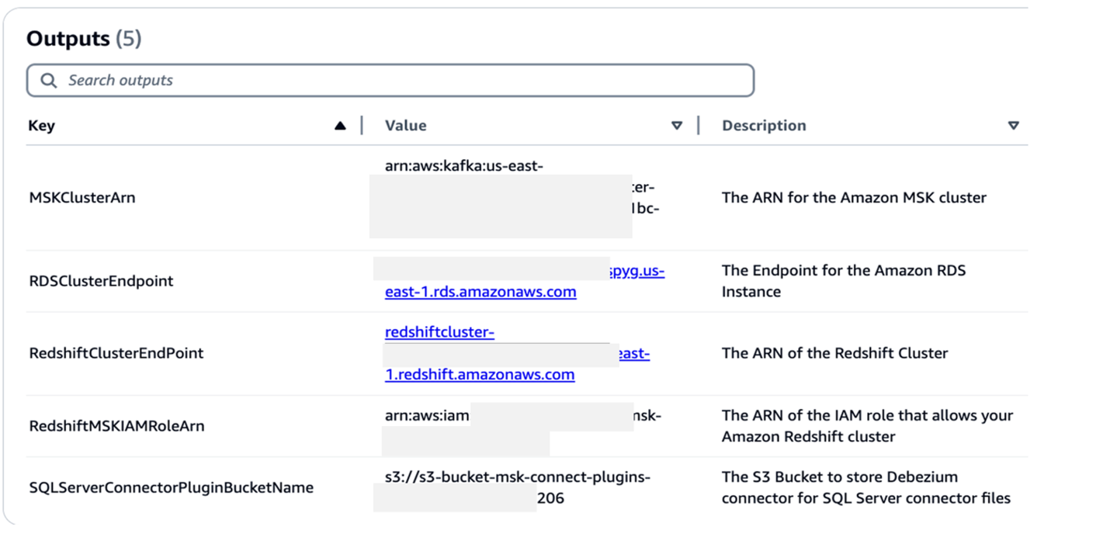Open the 1.redshift.amazonaws.com link text
Viewport: 1110px width, 548px height.
point(480,374)
